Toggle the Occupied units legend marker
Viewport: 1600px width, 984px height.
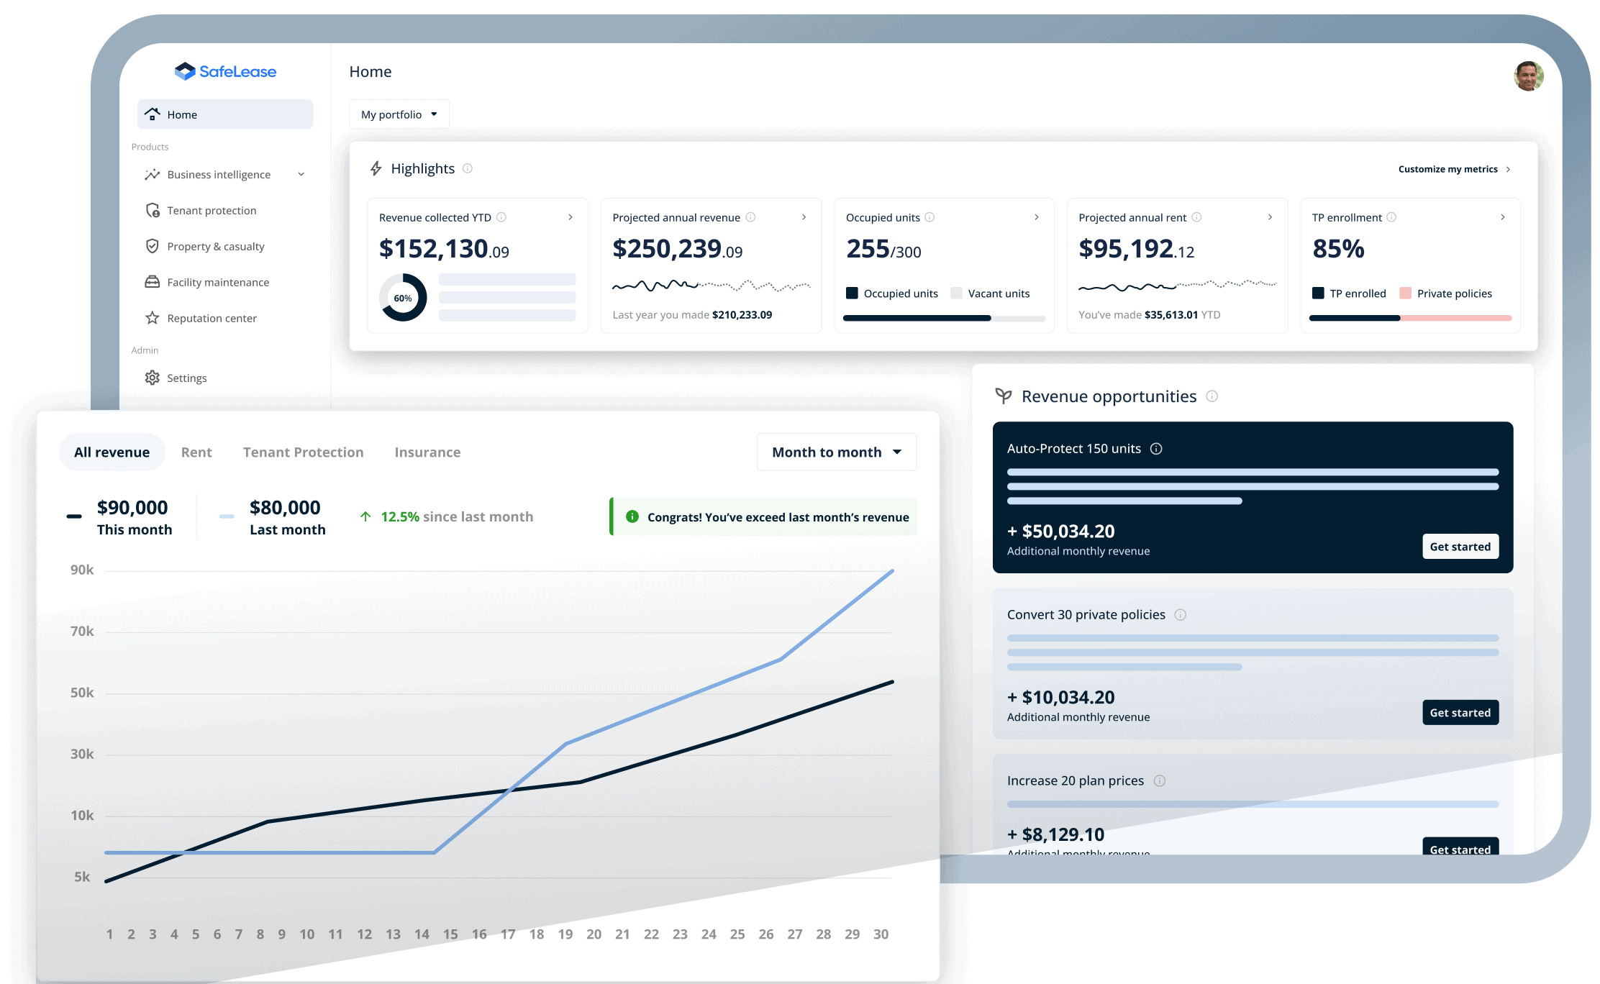pos(853,293)
